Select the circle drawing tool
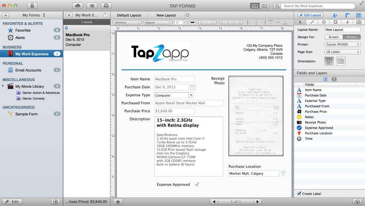This screenshot has height=206, width=365. click(324, 22)
